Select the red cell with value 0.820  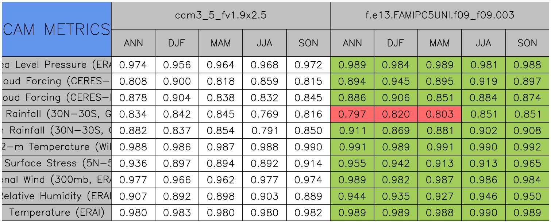[x=396, y=114]
